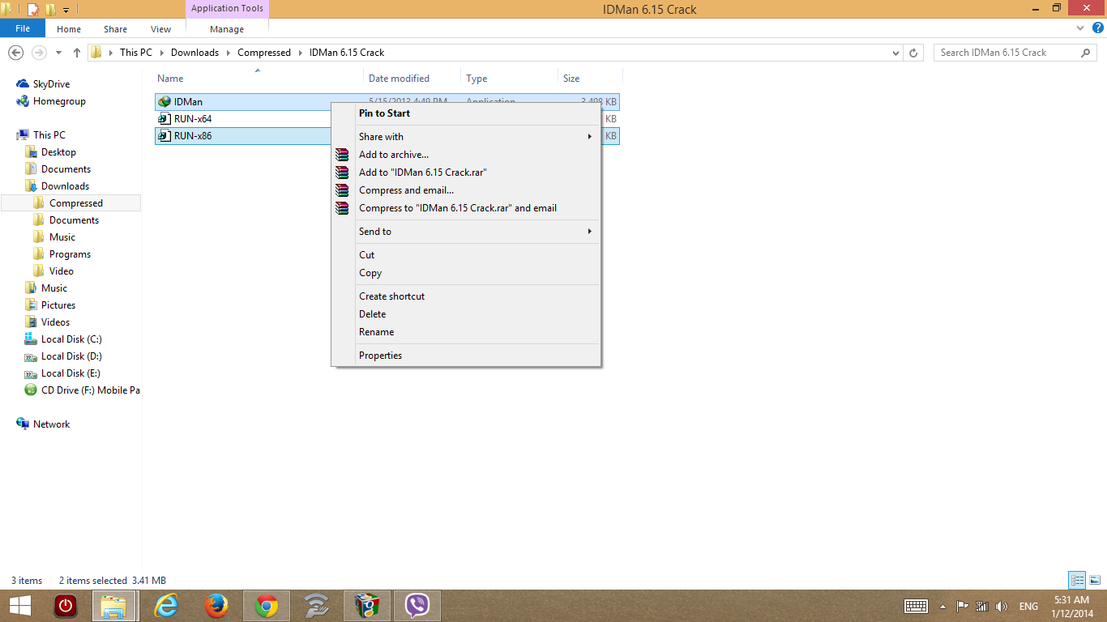This screenshot has width=1107, height=622.
Task: Choose Delete from the context menu
Action: [x=466, y=314]
